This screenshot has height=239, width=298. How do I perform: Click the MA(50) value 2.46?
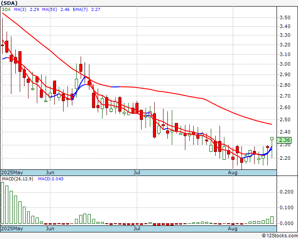[x=65, y=10]
